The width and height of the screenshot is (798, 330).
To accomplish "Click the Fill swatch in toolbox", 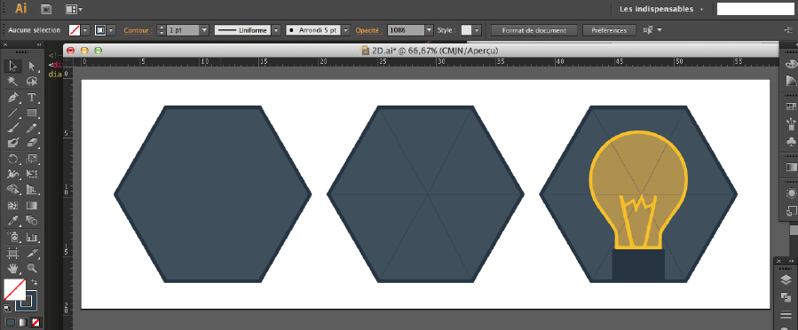I will 14,289.
